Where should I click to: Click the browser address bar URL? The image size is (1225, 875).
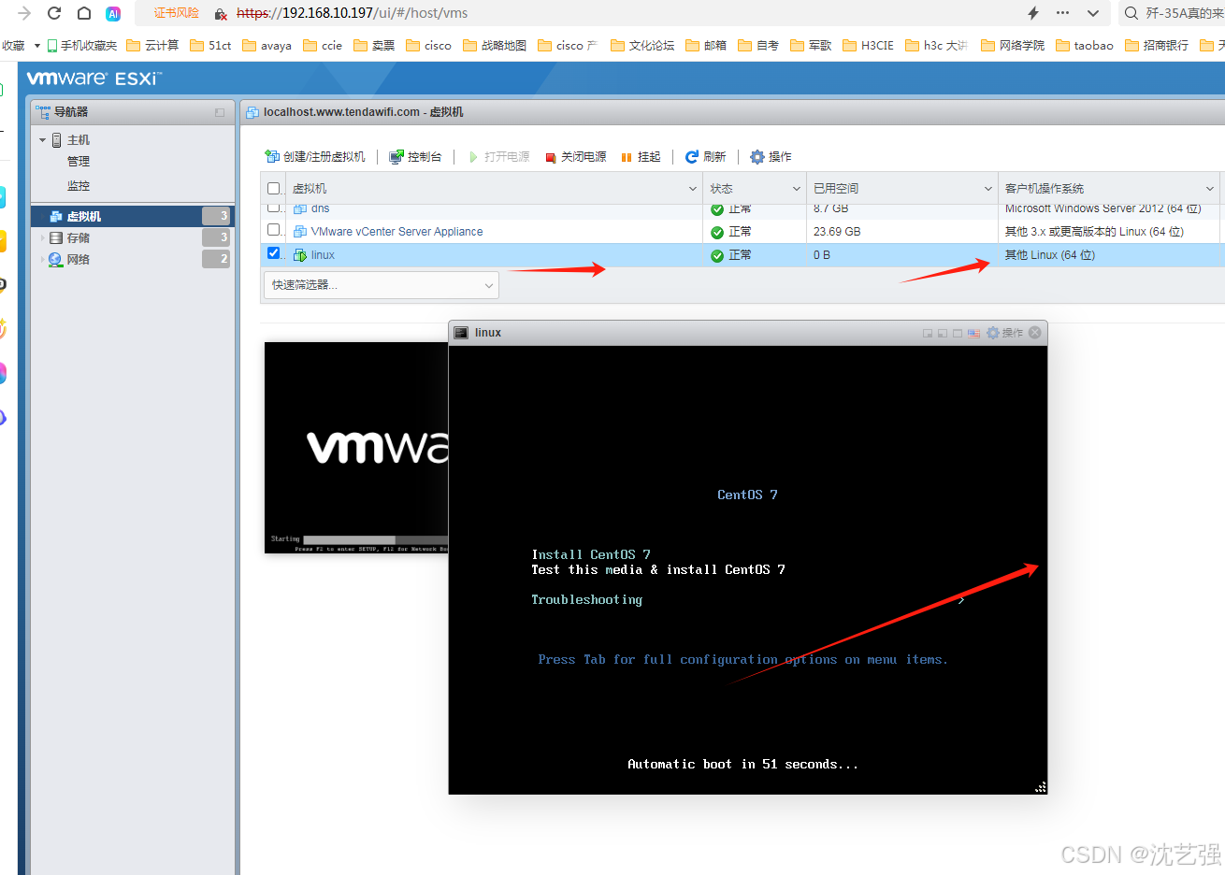pos(352,13)
